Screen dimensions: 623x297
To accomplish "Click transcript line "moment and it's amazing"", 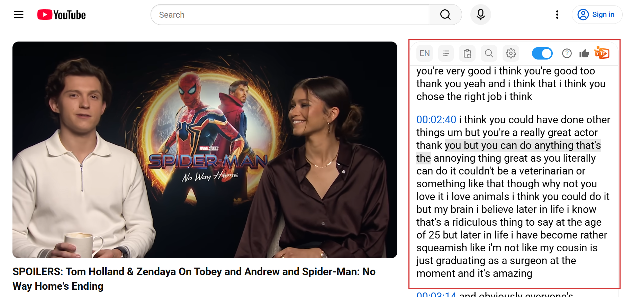I will (474, 273).
